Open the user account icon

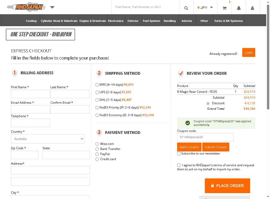(252, 8)
